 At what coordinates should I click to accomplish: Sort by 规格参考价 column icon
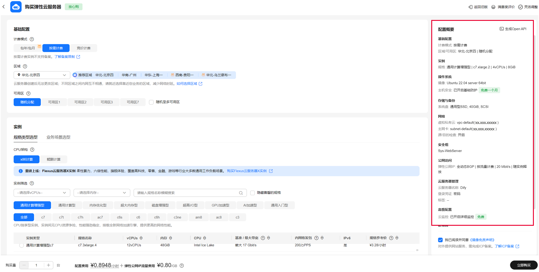397,238
